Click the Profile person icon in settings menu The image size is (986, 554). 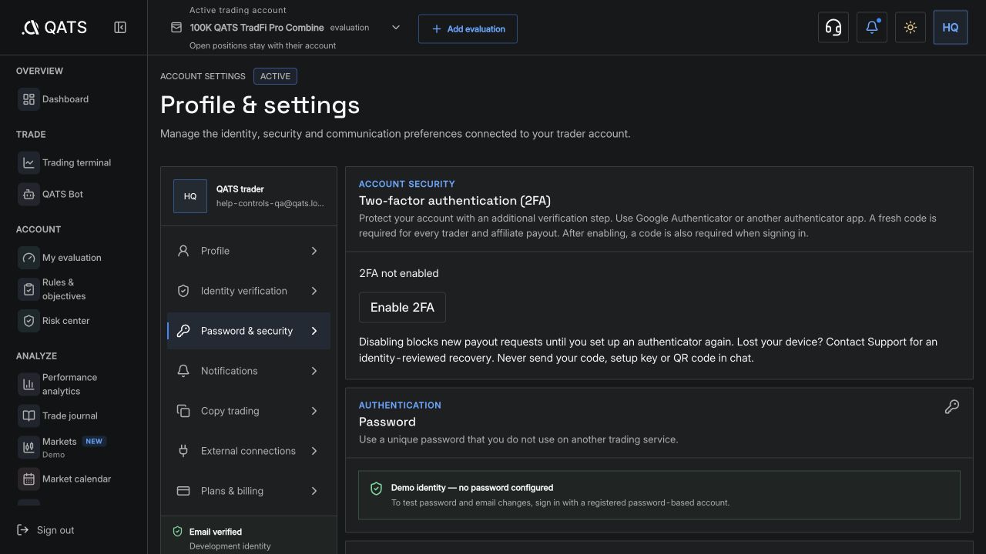[183, 251]
